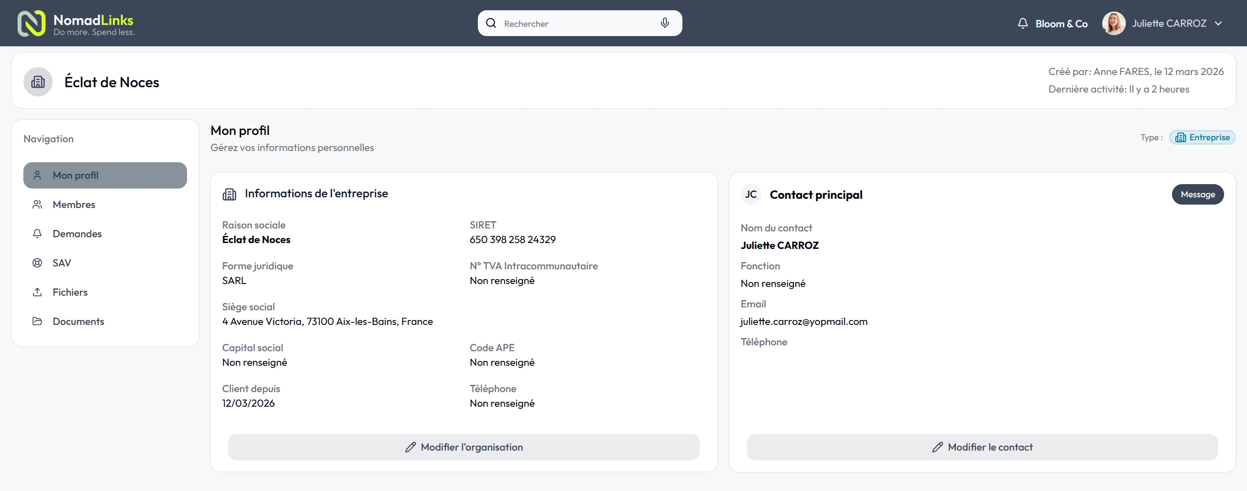
Task: Click the Entreprise type badge
Action: [x=1202, y=137]
